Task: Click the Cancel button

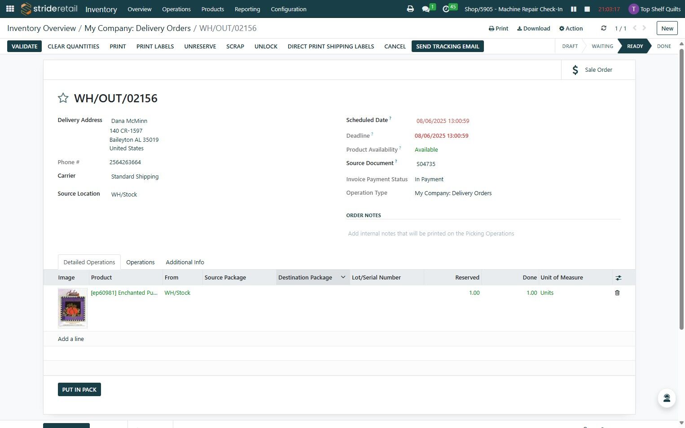Action: (395, 46)
